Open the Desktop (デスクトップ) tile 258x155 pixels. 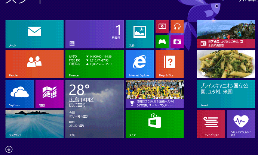(34, 124)
